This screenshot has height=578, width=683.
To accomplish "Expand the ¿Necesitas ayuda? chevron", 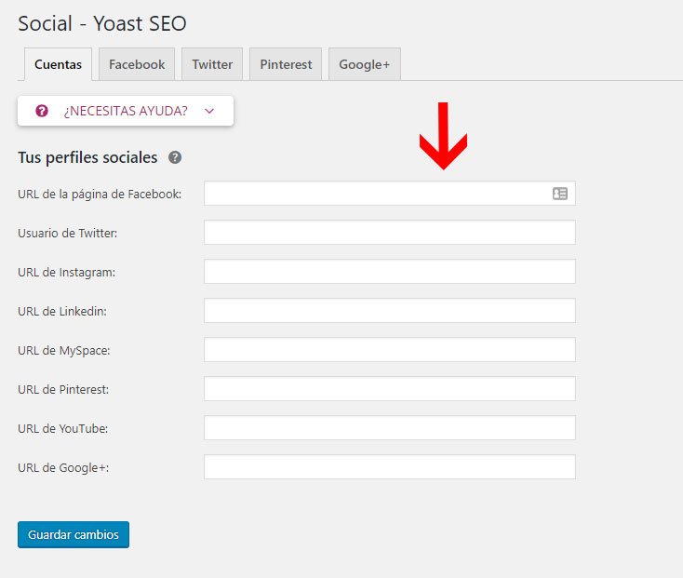I will coord(209,111).
